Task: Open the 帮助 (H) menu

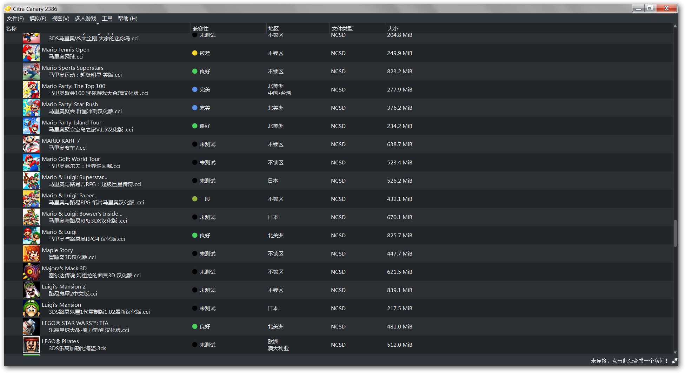Action: 127,19
